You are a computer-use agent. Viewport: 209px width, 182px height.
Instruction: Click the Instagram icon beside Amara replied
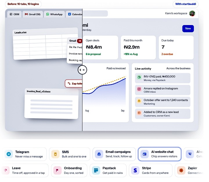tap(139, 89)
